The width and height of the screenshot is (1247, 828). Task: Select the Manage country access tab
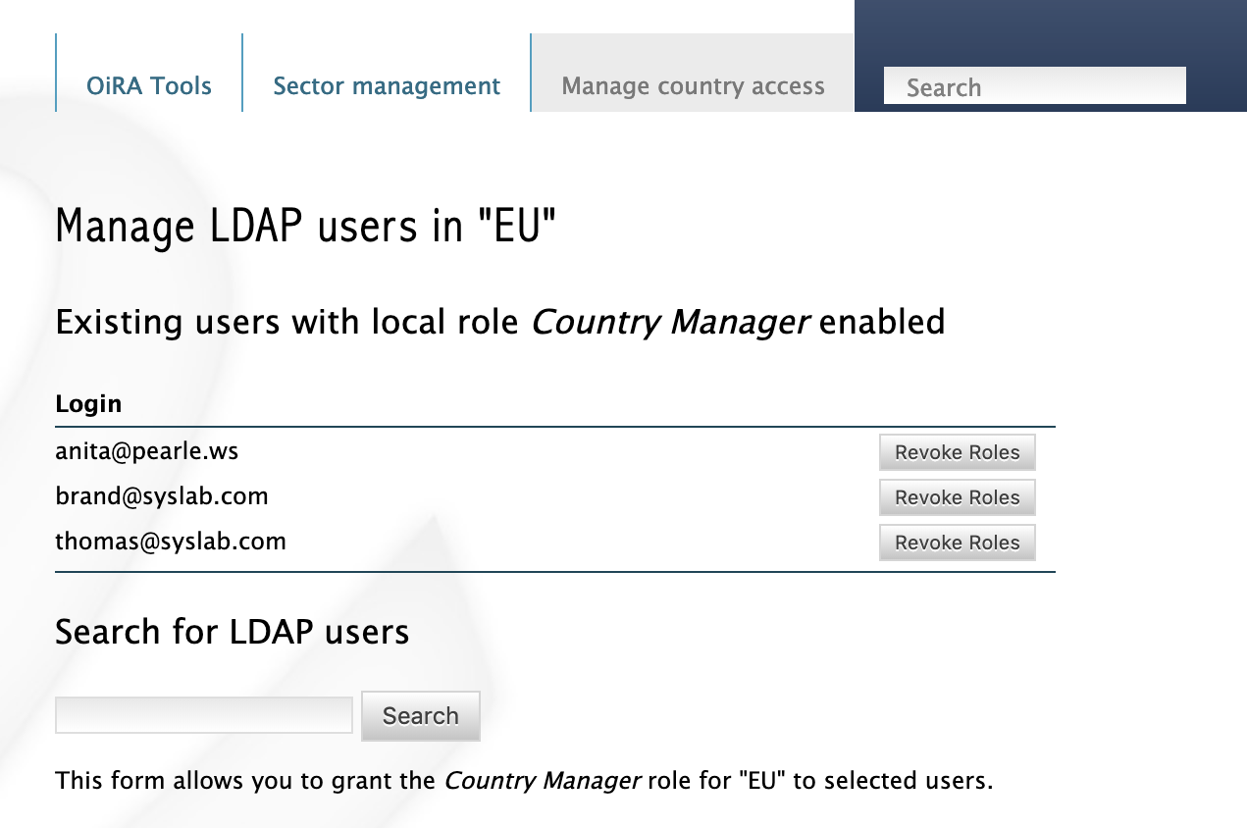pos(693,86)
